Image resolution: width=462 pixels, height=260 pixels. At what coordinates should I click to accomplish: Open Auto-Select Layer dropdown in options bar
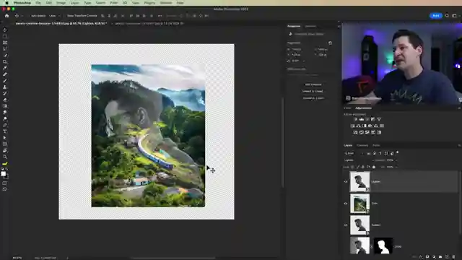coord(55,16)
